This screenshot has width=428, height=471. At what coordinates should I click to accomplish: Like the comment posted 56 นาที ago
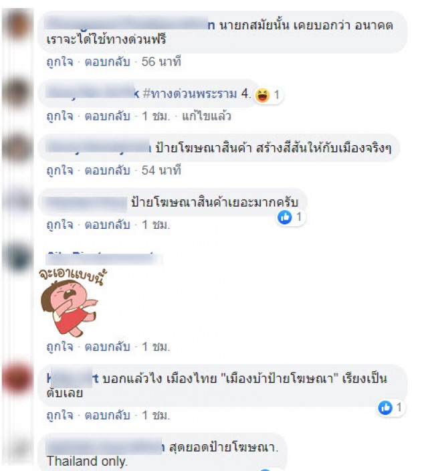coord(60,62)
